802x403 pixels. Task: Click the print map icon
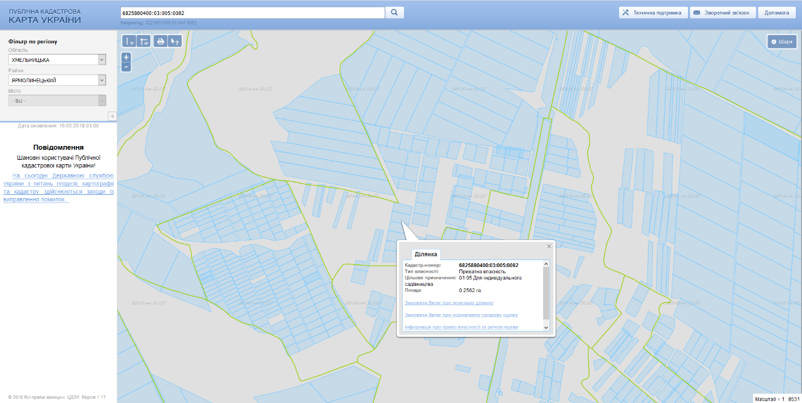pyautogui.click(x=160, y=41)
